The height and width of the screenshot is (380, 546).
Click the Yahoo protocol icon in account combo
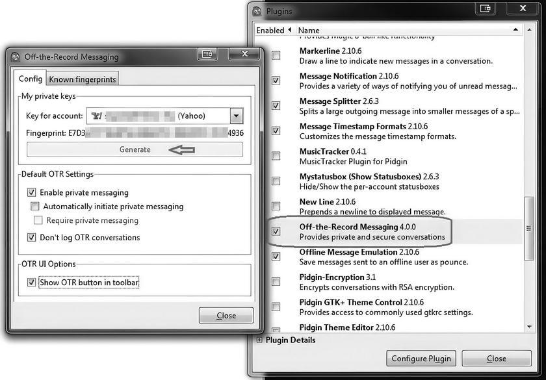pos(96,116)
